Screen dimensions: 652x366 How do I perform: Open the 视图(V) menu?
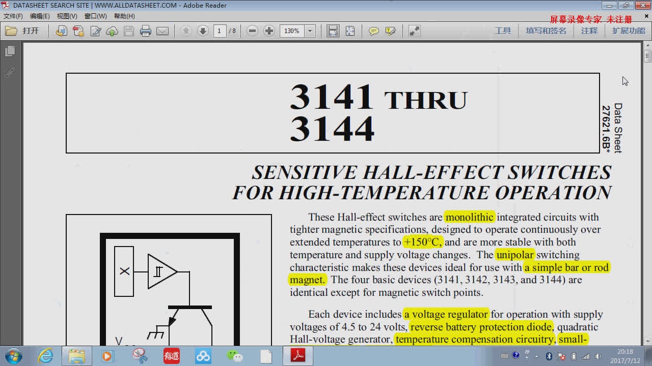pos(67,16)
